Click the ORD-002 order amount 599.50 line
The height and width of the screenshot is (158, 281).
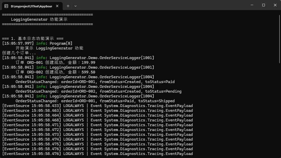pos(55,72)
